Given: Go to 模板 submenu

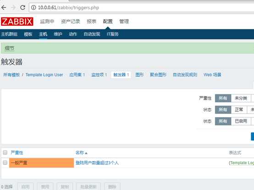Looking at the screenshot, I should pyautogui.click(x=28, y=34).
